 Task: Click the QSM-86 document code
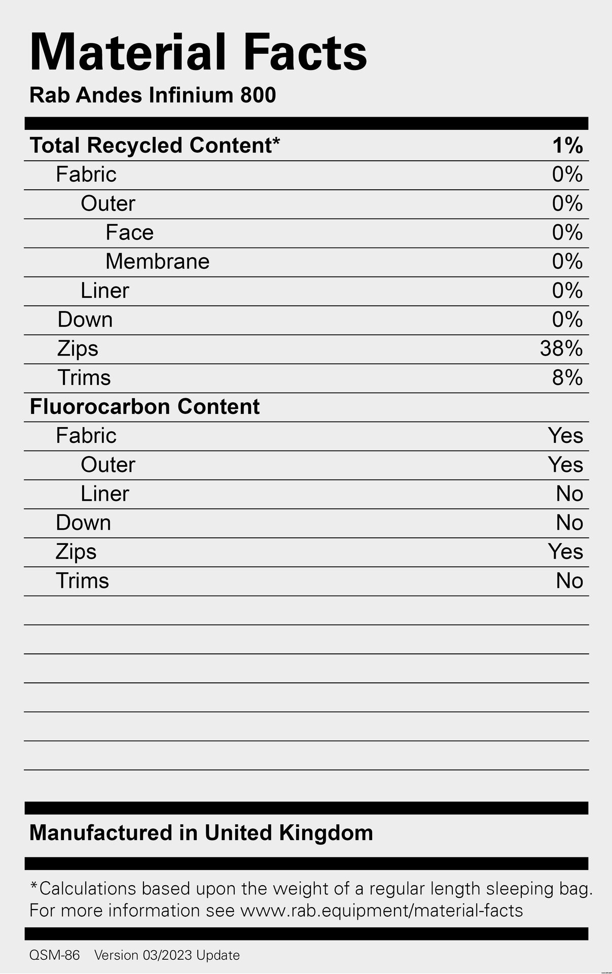[x=55, y=955]
